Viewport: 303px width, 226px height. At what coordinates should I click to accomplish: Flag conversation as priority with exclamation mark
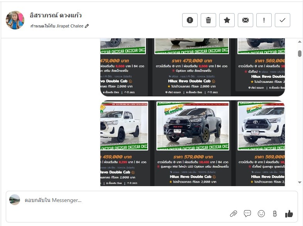click(264, 20)
